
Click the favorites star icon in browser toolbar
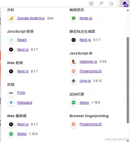pyautogui.click(x=111, y=4)
